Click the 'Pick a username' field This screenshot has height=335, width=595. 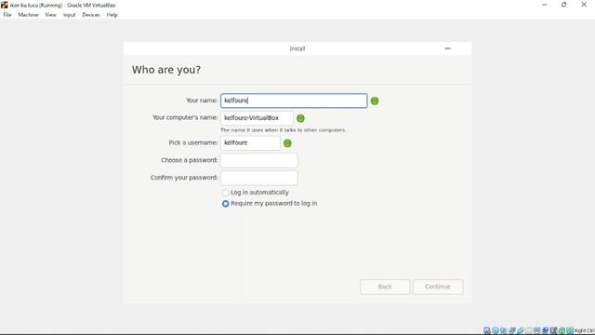[x=250, y=143]
